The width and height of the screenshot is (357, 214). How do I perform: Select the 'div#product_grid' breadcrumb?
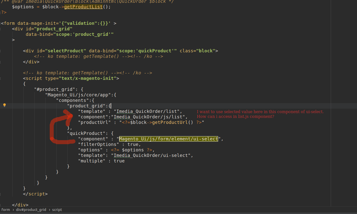click(x=31, y=210)
